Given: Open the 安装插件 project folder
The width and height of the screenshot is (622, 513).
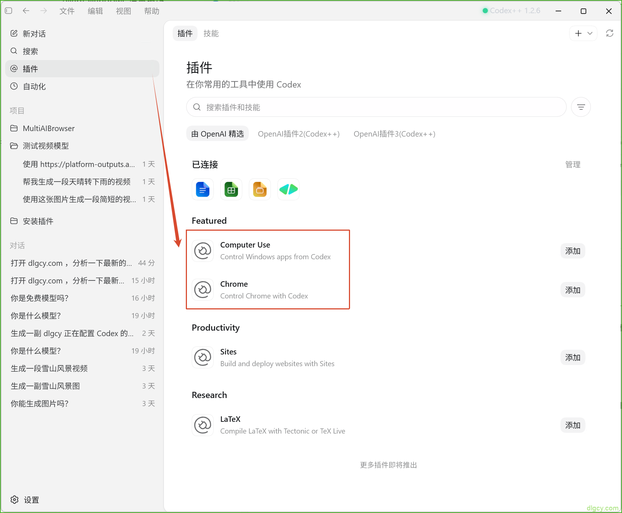Looking at the screenshot, I should pos(82,221).
